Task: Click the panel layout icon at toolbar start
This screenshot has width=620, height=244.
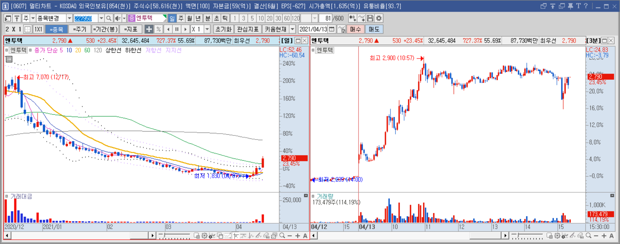Action: click(8, 18)
